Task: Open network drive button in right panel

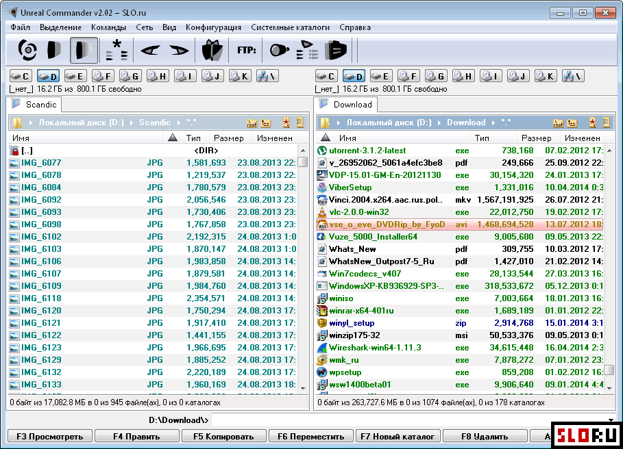Action: (x=573, y=76)
